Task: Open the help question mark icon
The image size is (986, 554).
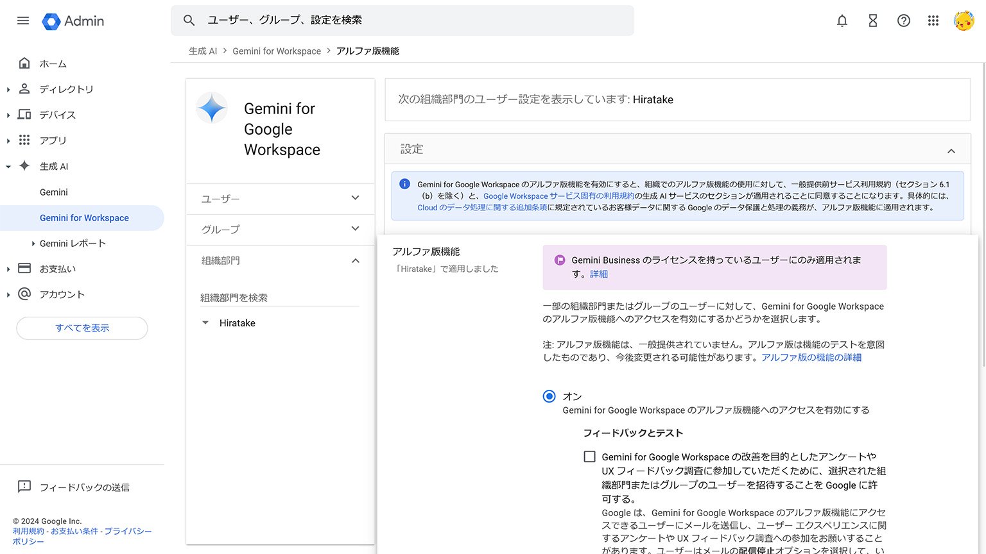Action: click(x=904, y=21)
